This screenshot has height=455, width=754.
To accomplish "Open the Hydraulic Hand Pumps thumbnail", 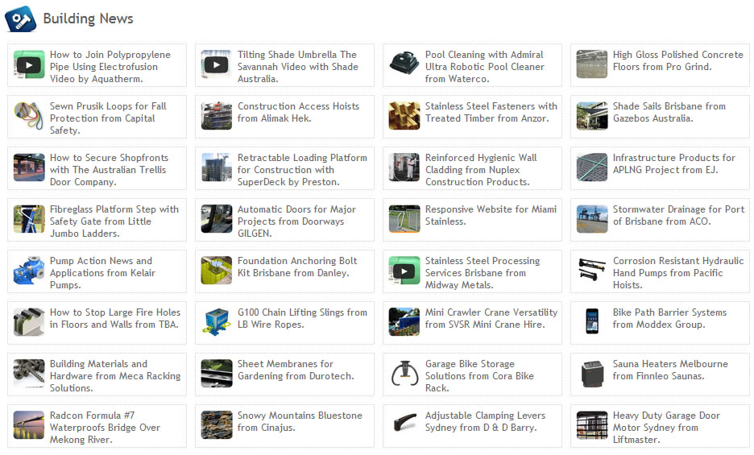I will pyautogui.click(x=592, y=271).
